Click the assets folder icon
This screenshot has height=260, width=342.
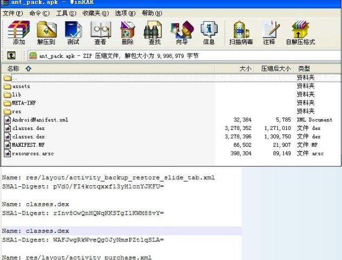coord(8,87)
